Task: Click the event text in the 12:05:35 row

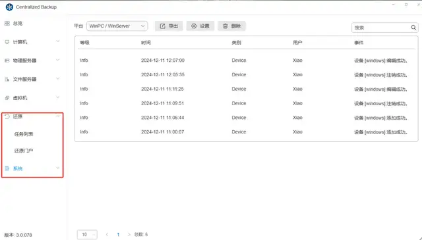Action: [381, 75]
